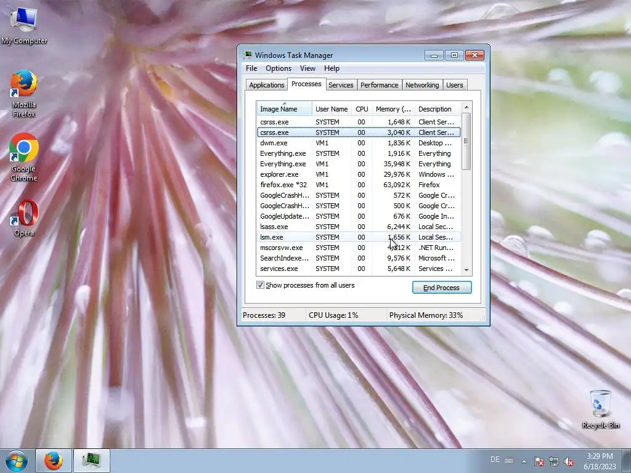Click the End Process button
631x473 pixels.
click(441, 288)
